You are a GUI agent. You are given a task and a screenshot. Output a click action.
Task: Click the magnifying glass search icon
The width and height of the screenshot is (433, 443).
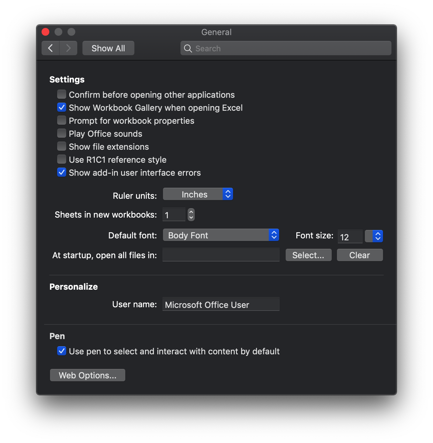click(x=188, y=48)
